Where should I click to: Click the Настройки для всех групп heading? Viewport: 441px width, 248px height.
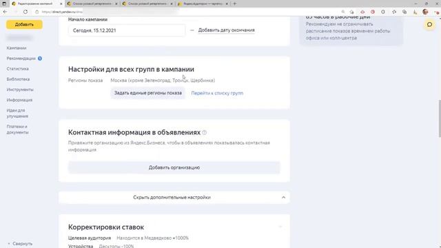pyautogui.click(x=131, y=69)
